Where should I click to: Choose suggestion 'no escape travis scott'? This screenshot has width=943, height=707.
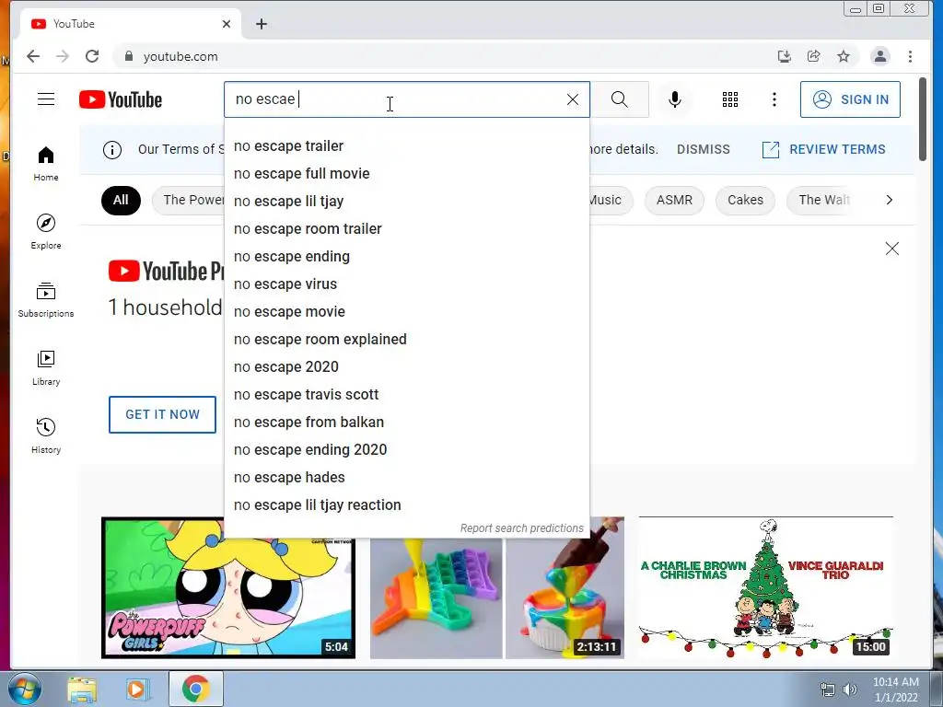[406, 395]
